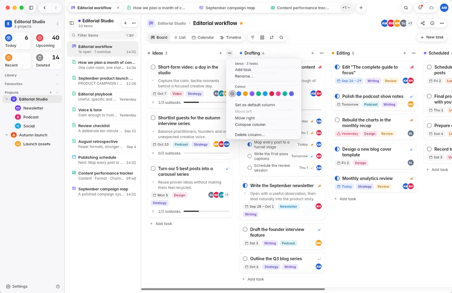
Task: Pick the red colour swatch for the column
Action: click(272, 94)
